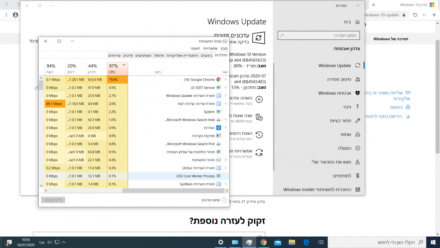Image resolution: width=440 pixels, height=248 pixels.
Task: Click the CPU column sort arrow
Action: click(x=124, y=65)
